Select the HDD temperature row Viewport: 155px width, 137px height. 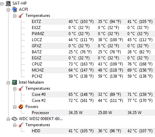pos(93,131)
